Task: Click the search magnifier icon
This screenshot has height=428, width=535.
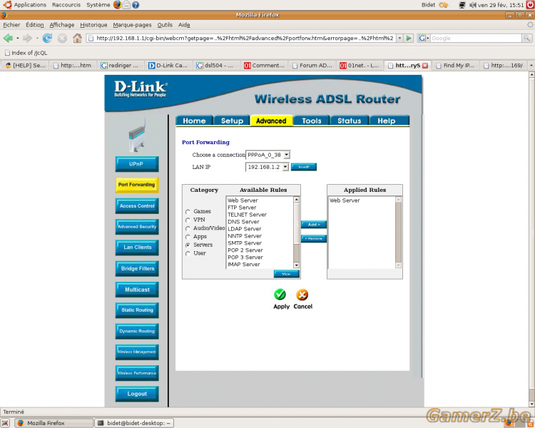Action: (x=527, y=39)
